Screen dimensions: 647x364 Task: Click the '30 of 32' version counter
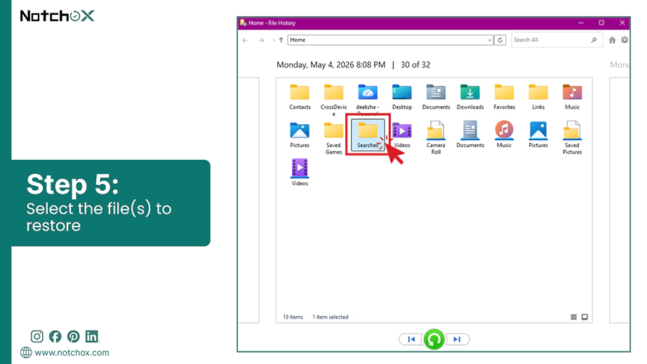coord(415,65)
